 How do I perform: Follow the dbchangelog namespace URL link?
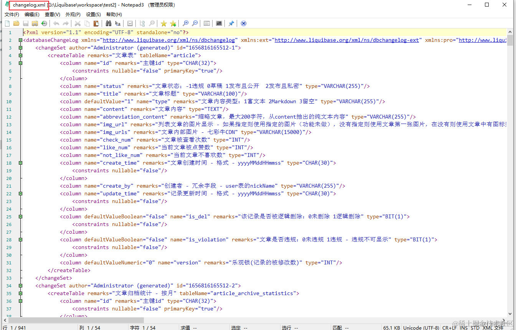(x=169, y=40)
